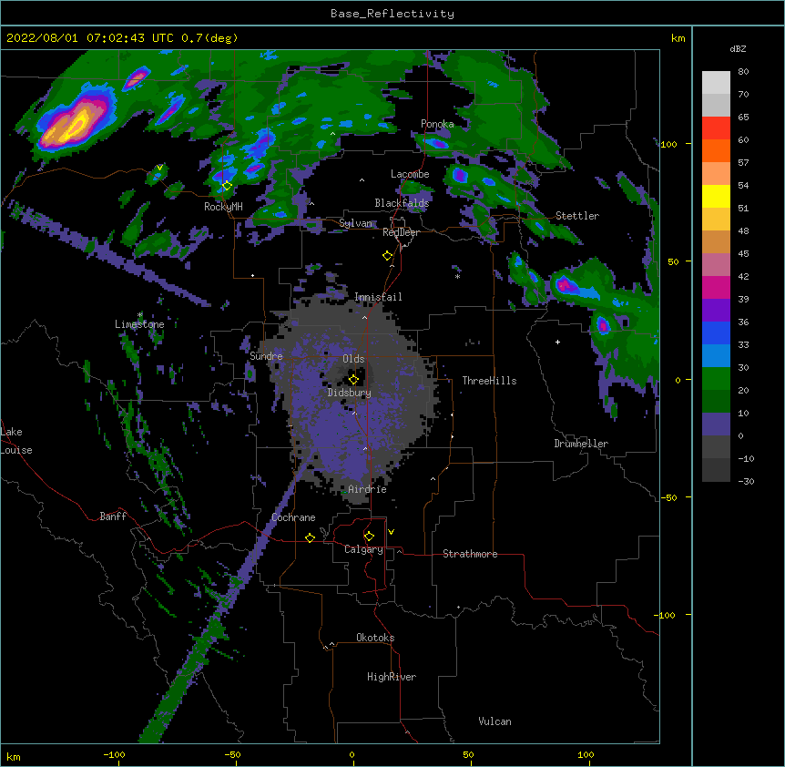Click the purple storm cell south of Stettler
The height and width of the screenshot is (767, 785).
tap(566, 285)
